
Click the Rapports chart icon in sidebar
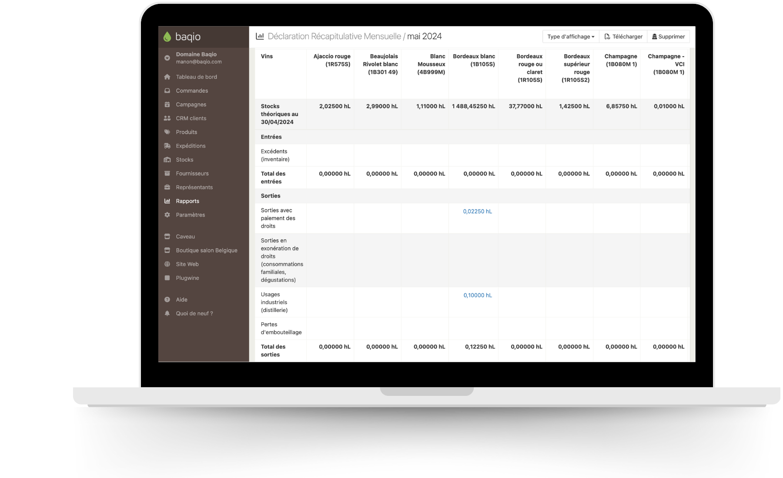[x=167, y=201]
